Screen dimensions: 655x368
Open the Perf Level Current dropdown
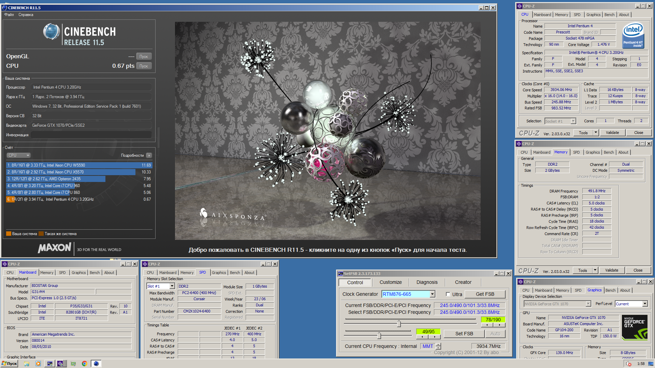(645, 304)
